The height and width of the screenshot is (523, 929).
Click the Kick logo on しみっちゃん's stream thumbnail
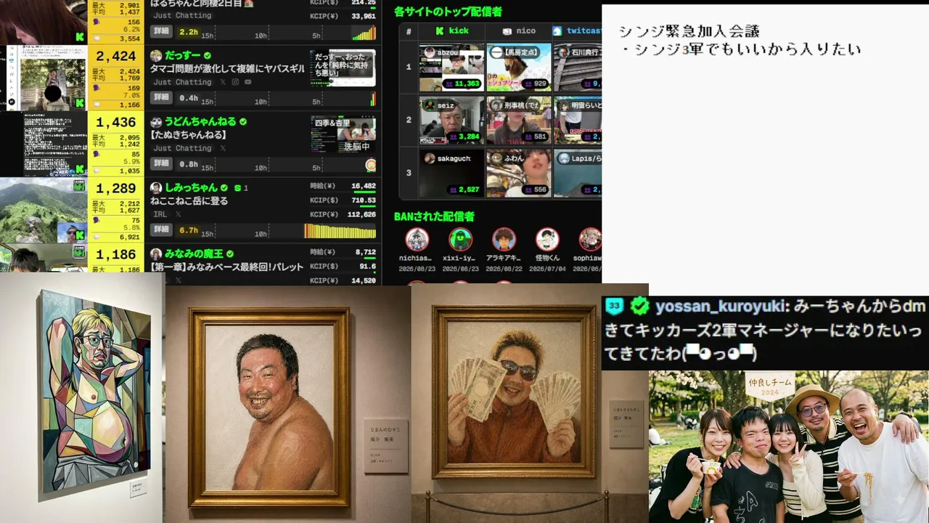[80, 235]
